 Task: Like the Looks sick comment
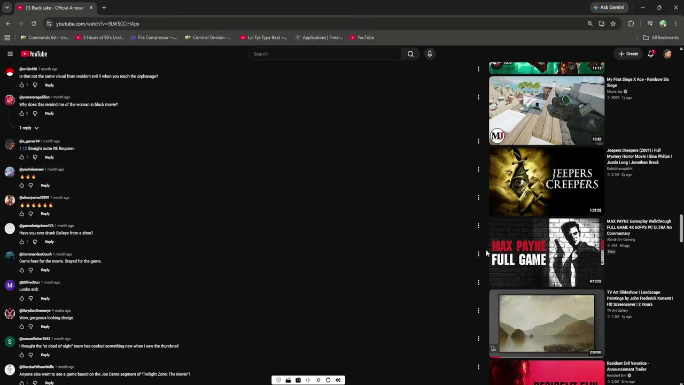pos(22,298)
